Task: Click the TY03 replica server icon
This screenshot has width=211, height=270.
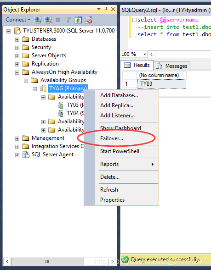Action: 61,105
